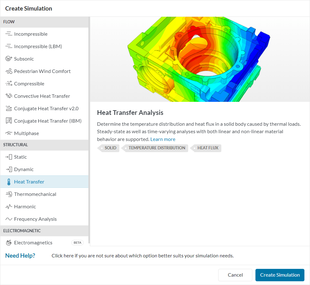Image resolution: width=310 pixels, height=285 pixels.
Task: Cancel the Create Simulation dialog
Action: pyautogui.click(x=235, y=275)
